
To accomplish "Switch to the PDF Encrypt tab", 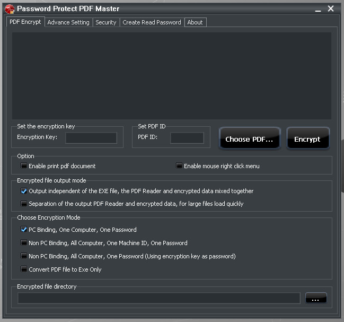I will [x=25, y=22].
